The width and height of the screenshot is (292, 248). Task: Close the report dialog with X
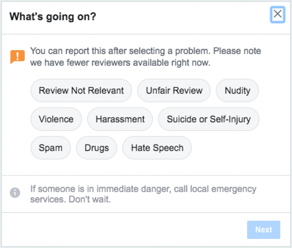click(x=277, y=14)
